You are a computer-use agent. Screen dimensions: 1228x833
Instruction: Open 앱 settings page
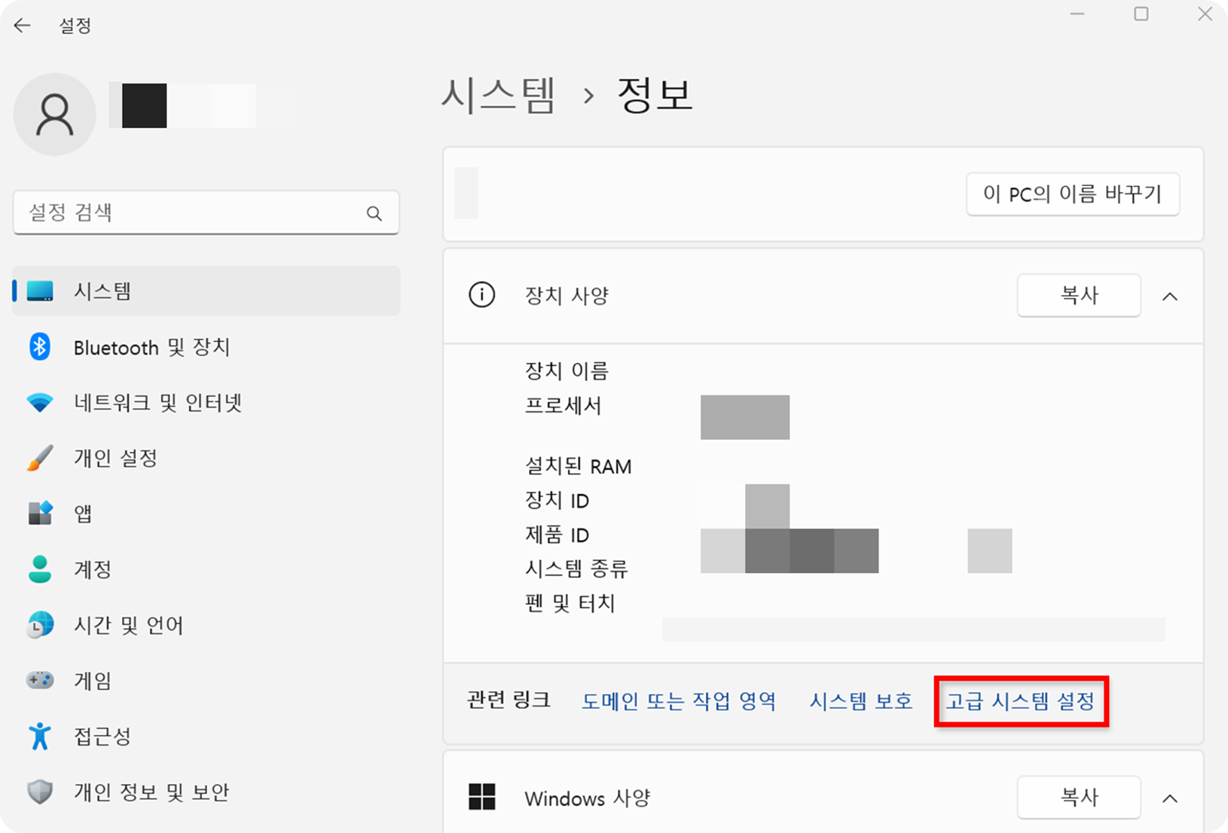[x=206, y=514]
